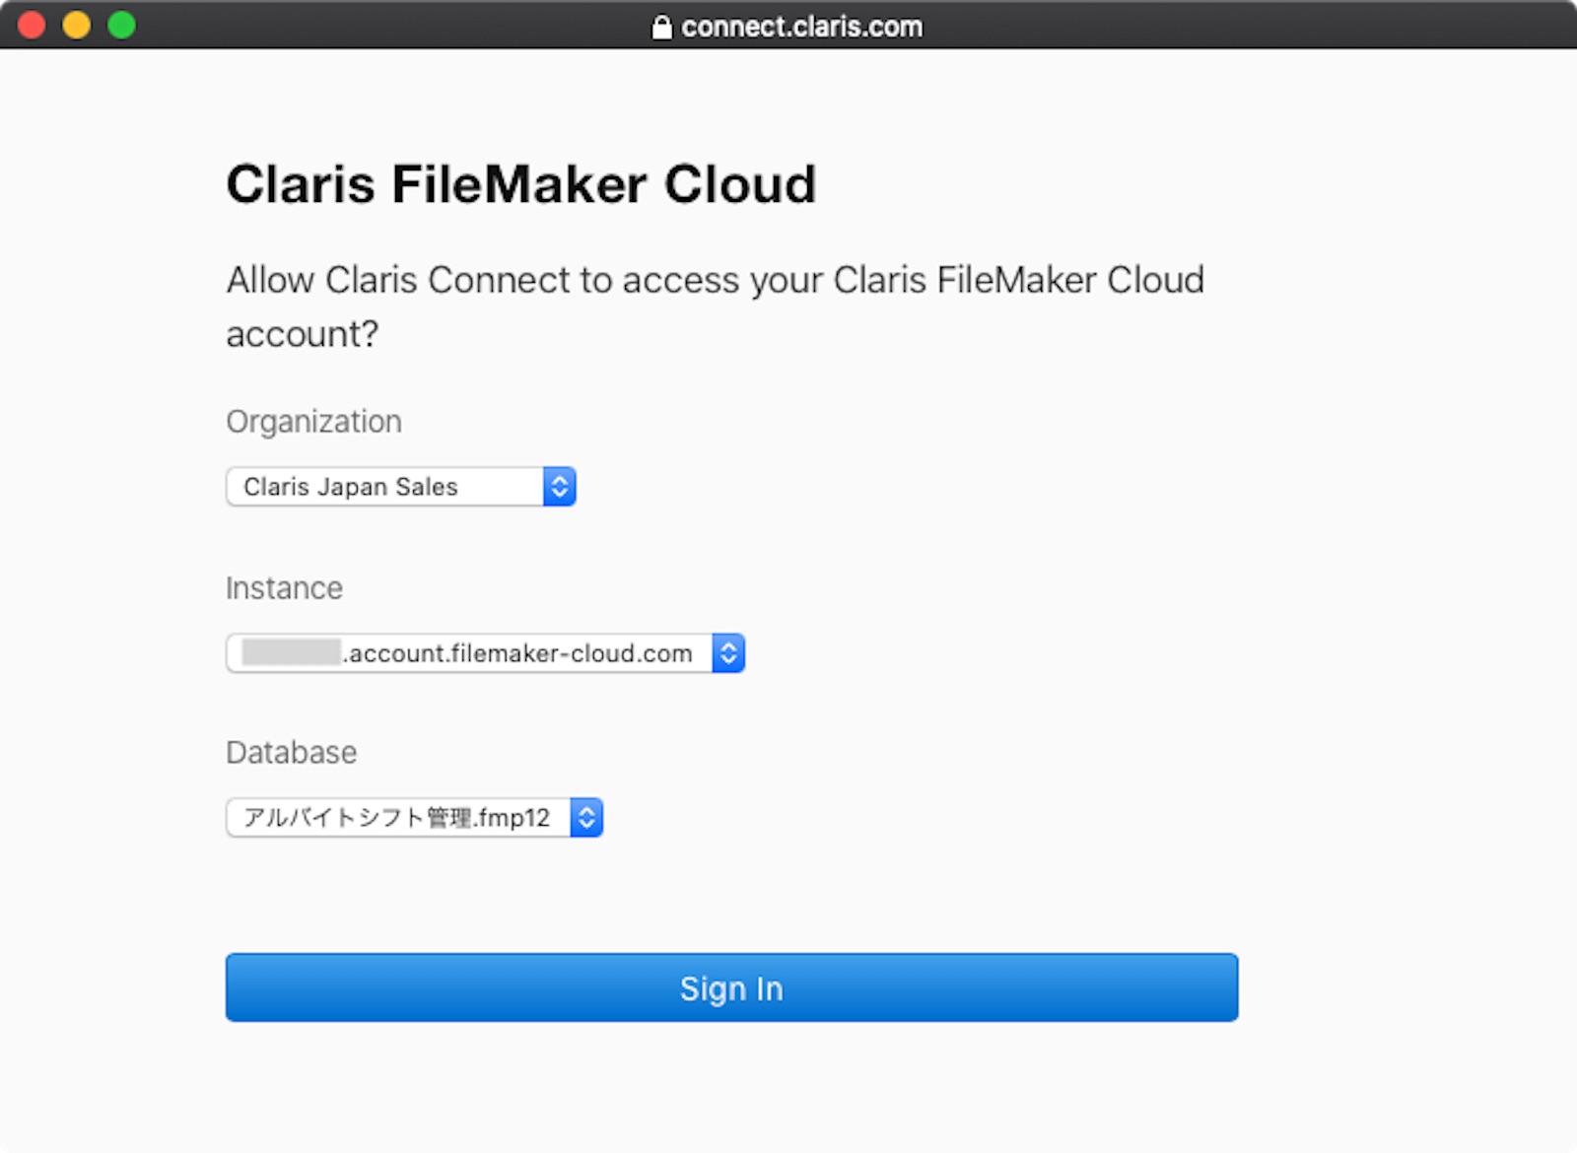Click the Instance label
The width and height of the screenshot is (1577, 1153).
point(284,587)
